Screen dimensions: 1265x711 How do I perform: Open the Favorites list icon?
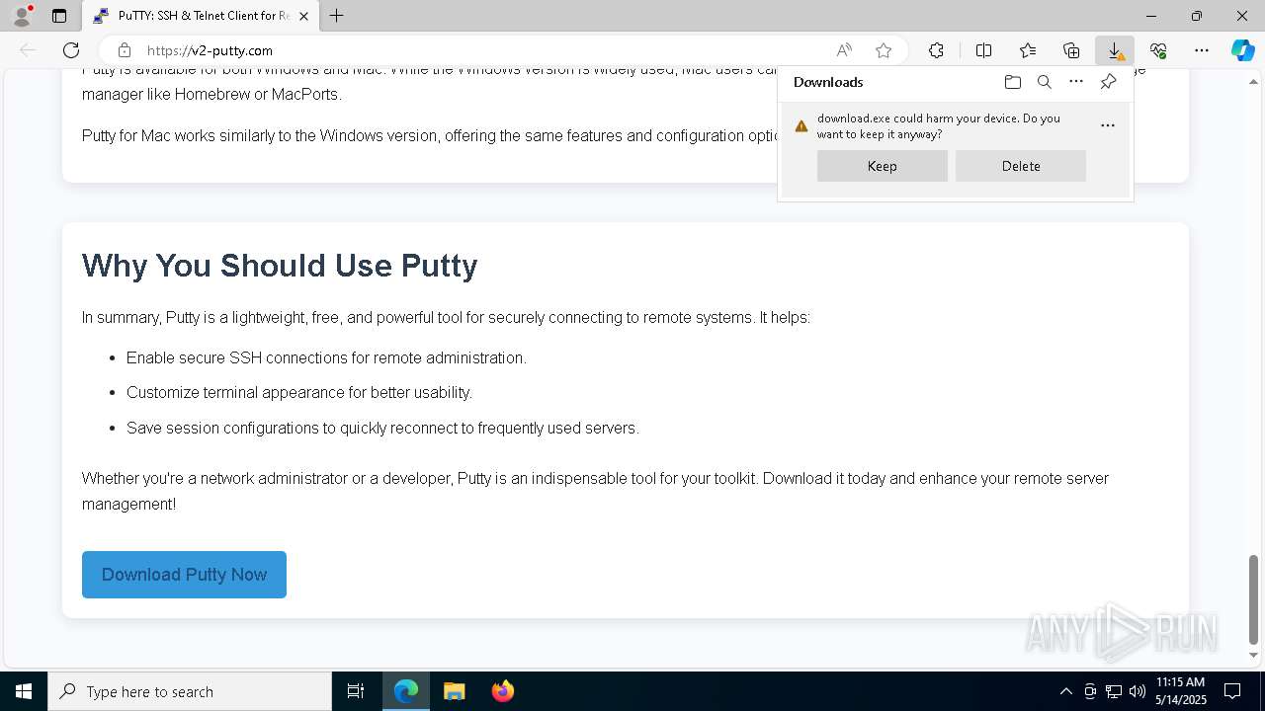[x=1028, y=50]
